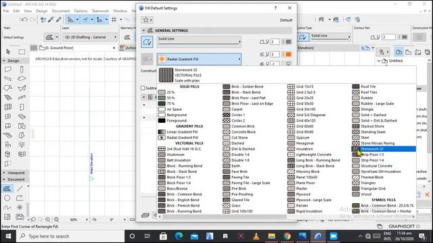
Task: Open the Options menu
Action: click(81, 11)
